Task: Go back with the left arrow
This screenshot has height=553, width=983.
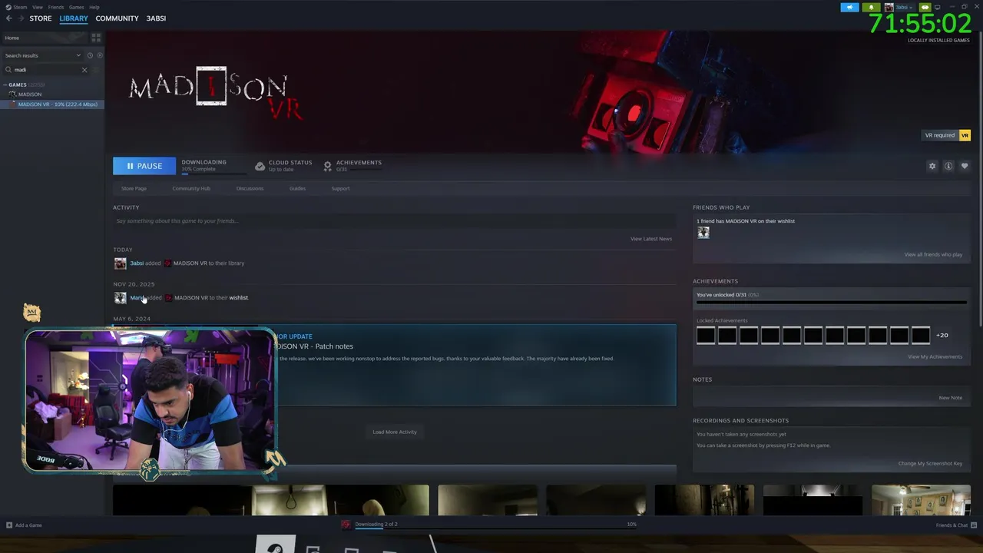Action: point(9,18)
